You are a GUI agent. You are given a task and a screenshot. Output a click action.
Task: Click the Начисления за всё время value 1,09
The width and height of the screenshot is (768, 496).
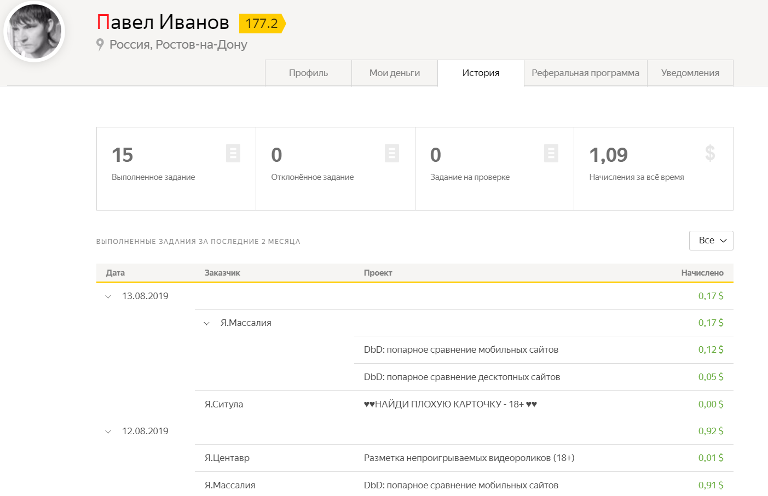[x=608, y=155]
